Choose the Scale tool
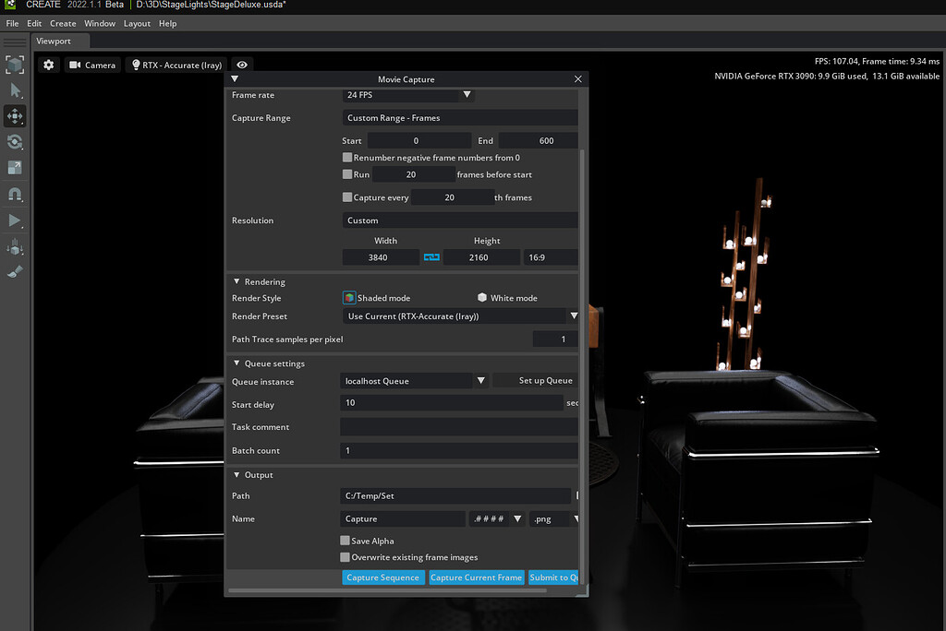The height and width of the screenshot is (631, 946). [14, 167]
